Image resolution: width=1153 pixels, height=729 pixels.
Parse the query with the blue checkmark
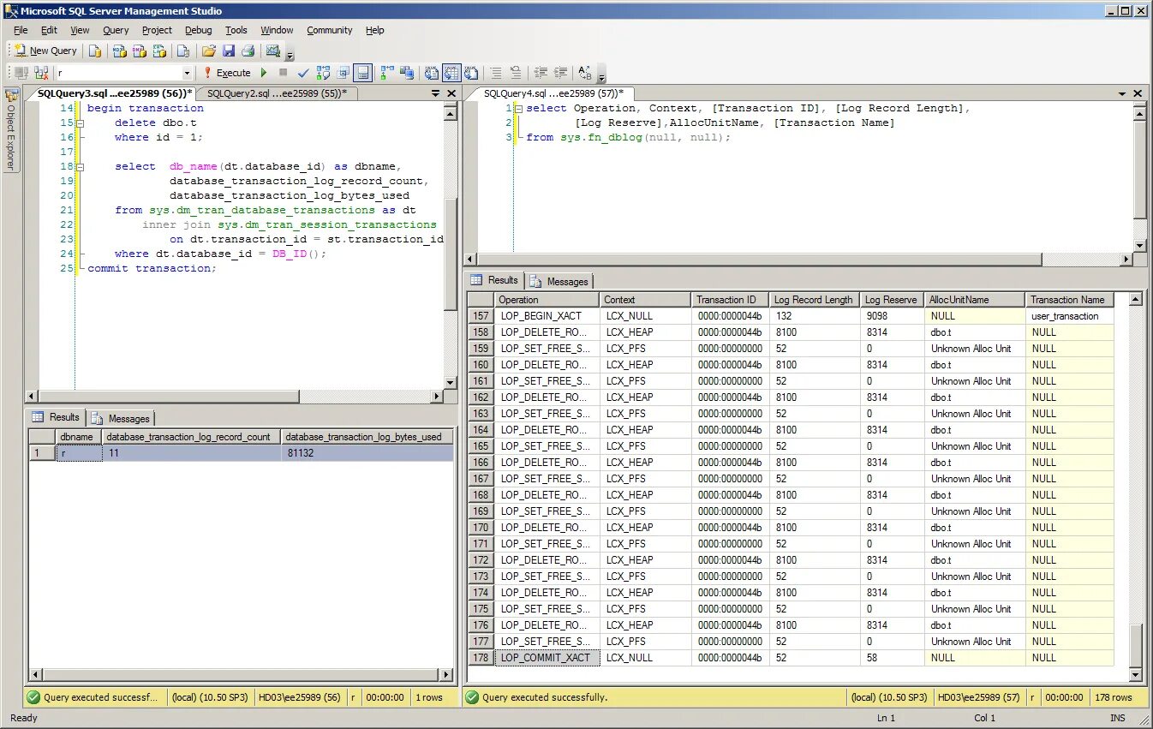point(302,73)
